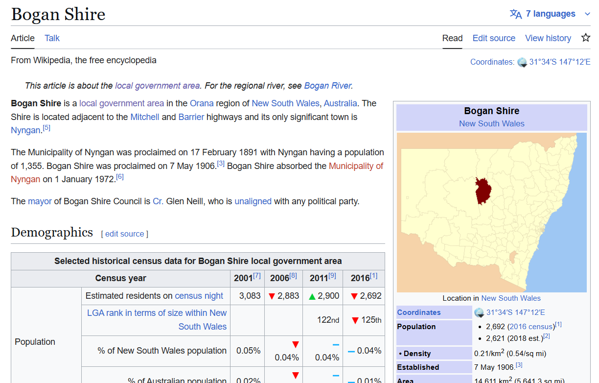Screen dimensions: 599x383
Task: Open the 7 languages selector
Action: 551,14
